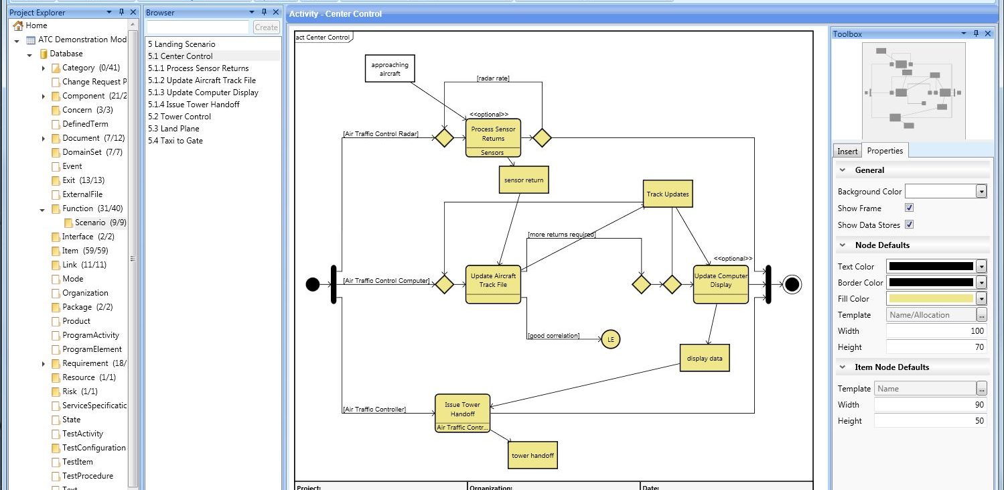Switch to the Insert tab
Image resolution: width=1004 pixels, height=490 pixels.
[847, 151]
